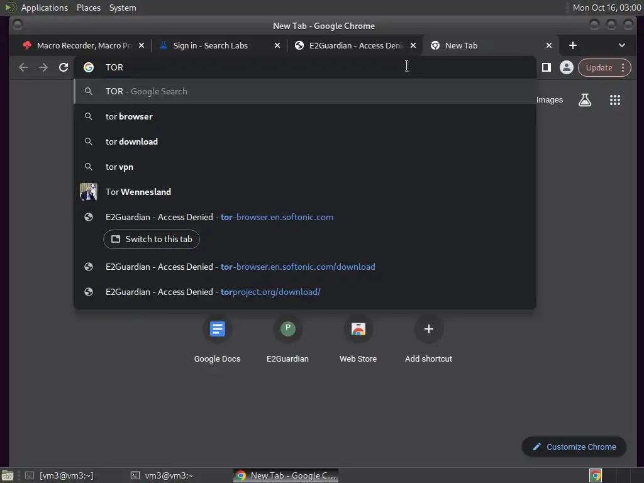Image resolution: width=644 pixels, height=483 pixels.
Task: Select 'TOR - Google Search' suggestion
Action: coord(305,91)
